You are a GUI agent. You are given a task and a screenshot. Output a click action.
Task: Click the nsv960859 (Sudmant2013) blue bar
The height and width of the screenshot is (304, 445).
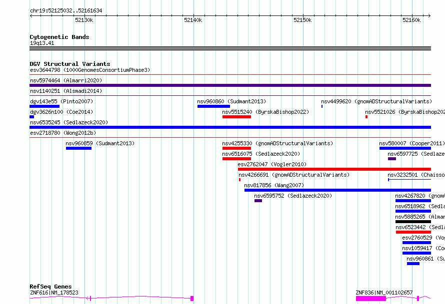click(x=78, y=148)
